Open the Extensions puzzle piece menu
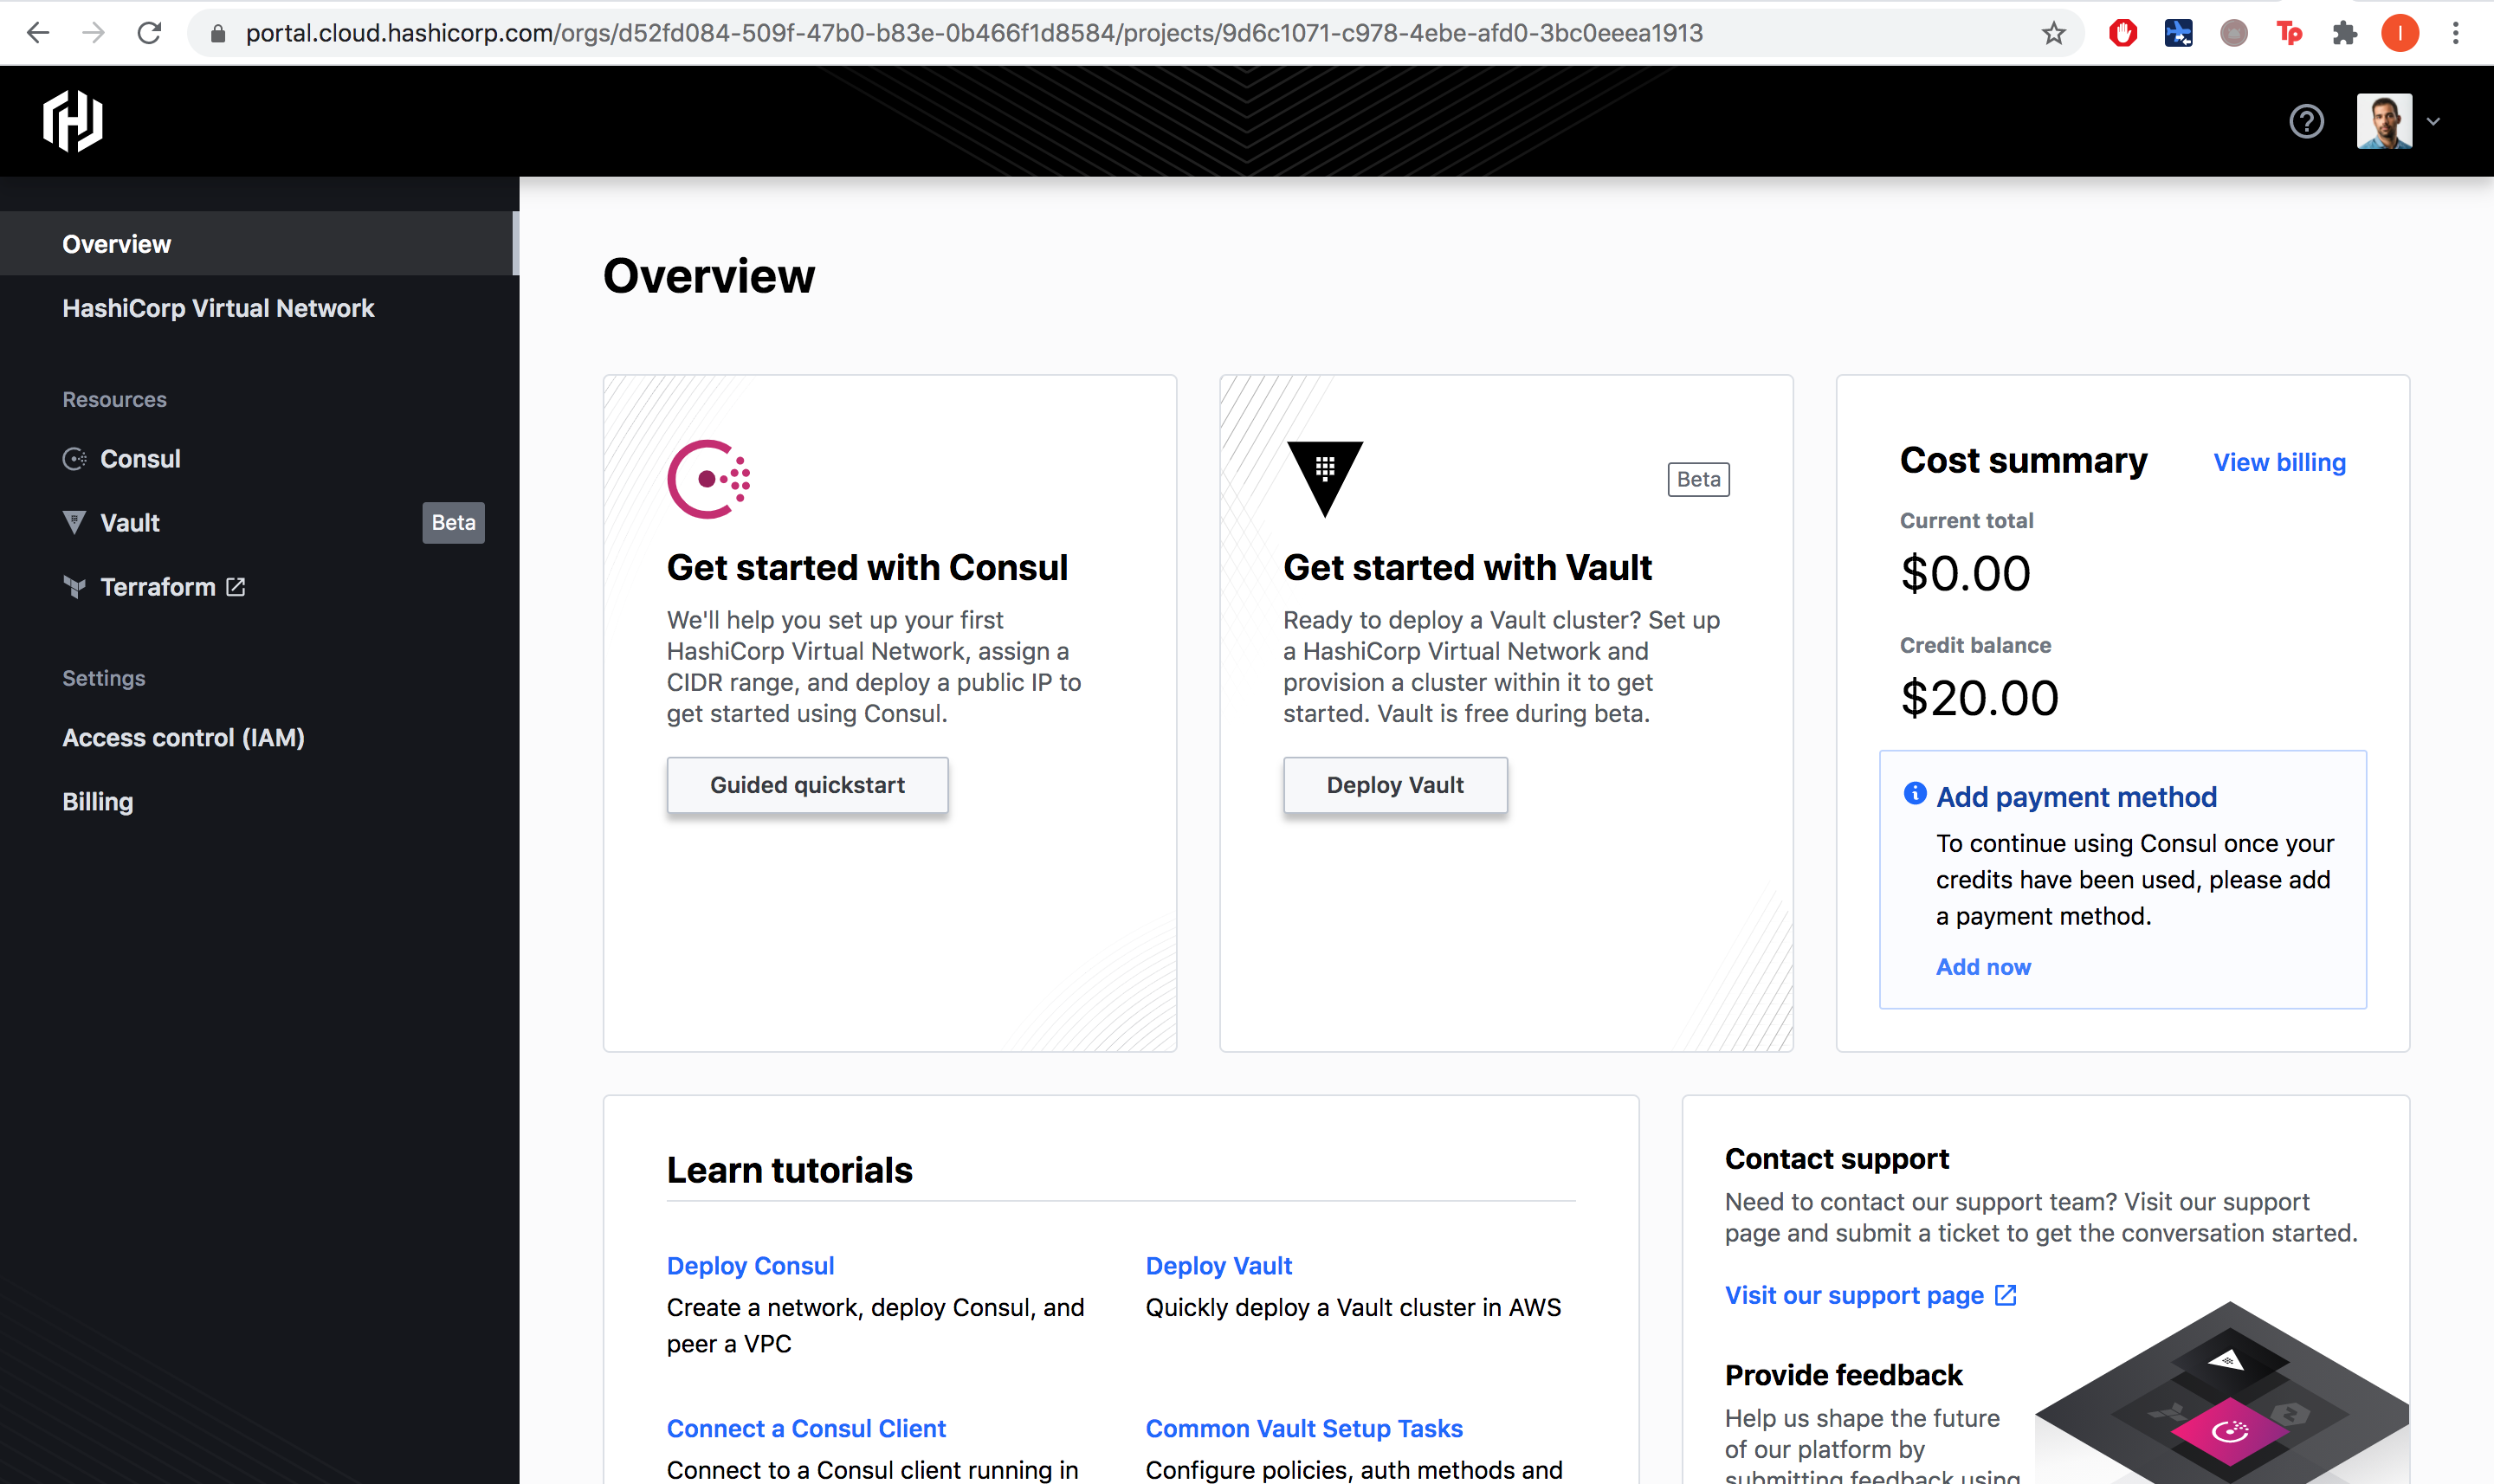This screenshot has height=1484, width=2494. [x=2344, y=33]
